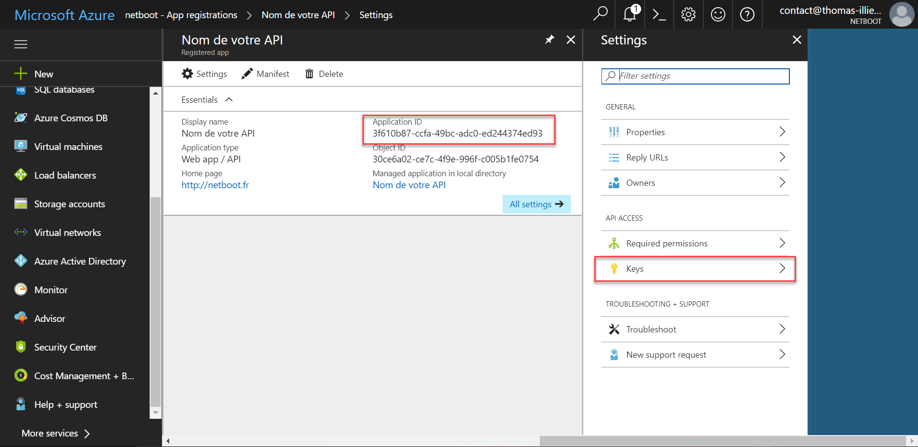Select the Monitor gauge icon
The image size is (918, 447).
pyautogui.click(x=21, y=289)
